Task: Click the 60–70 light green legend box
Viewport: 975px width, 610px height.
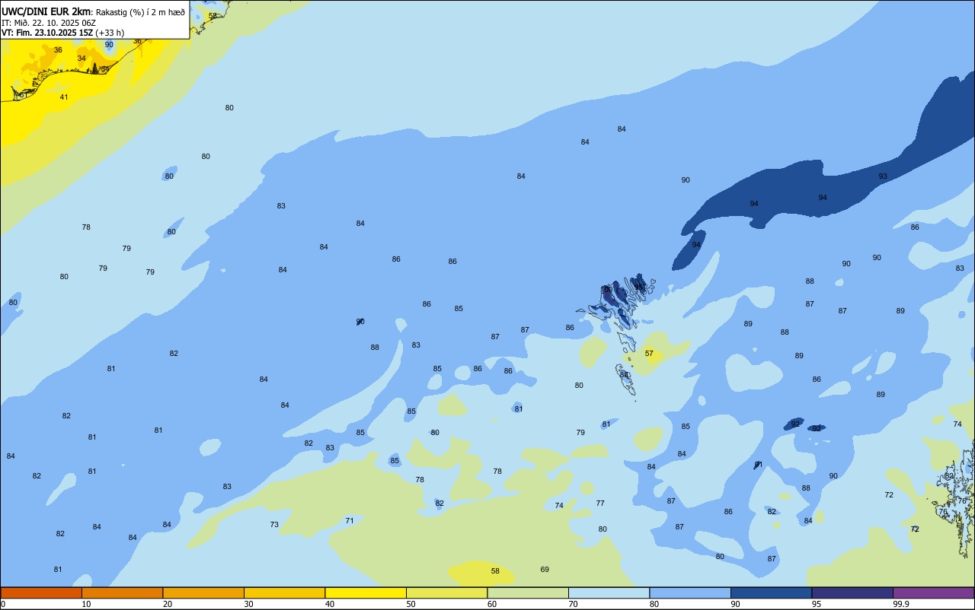Action: pos(528,593)
